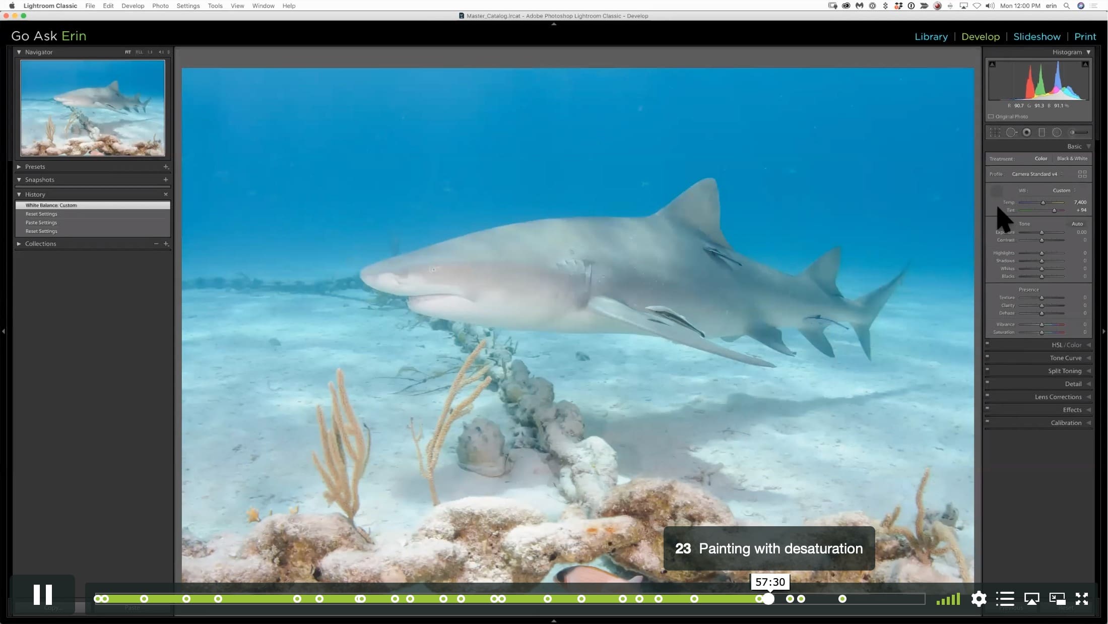Toggle the shadow clipping indicator in histogram
1108x624 pixels.
(992, 64)
